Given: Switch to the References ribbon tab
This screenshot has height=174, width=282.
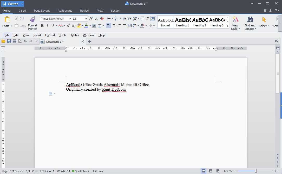Looking at the screenshot, I should pyautogui.click(x=65, y=11).
